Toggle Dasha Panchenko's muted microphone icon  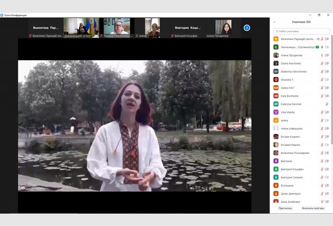pyautogui.click(x=322, y=63)
